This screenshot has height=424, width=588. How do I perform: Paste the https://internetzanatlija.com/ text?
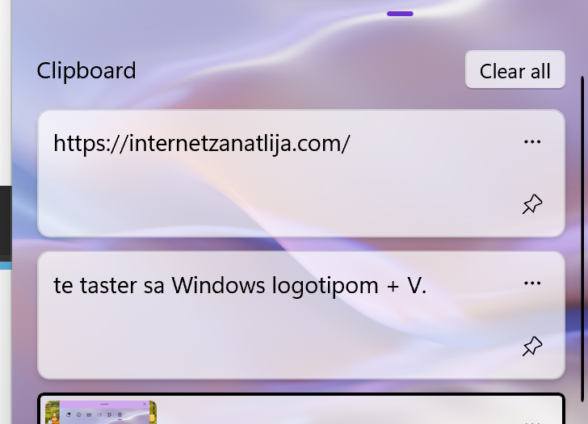201,144
